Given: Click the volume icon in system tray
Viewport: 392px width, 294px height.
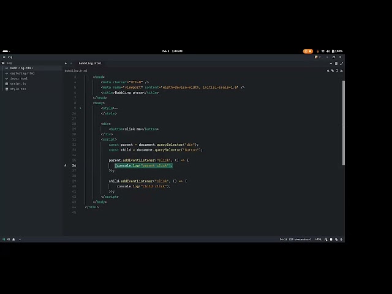Looking at the screenshot, I should (328, 51).
